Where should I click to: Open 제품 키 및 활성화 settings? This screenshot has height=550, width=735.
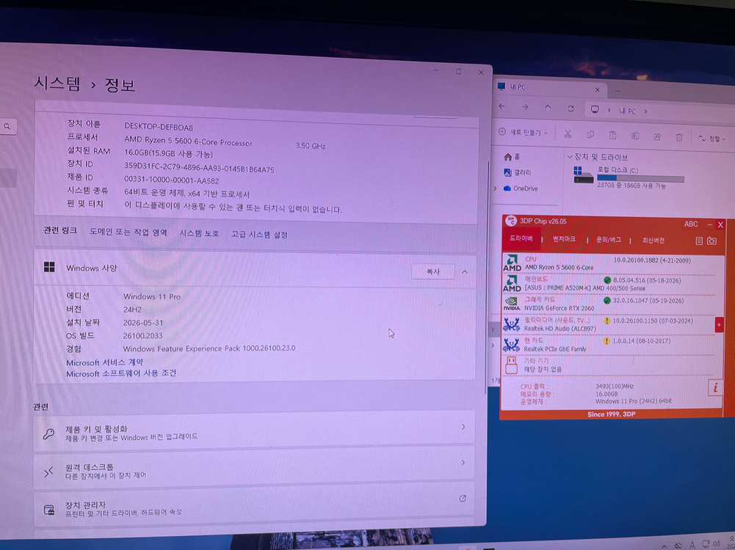(x=255, y=432)
